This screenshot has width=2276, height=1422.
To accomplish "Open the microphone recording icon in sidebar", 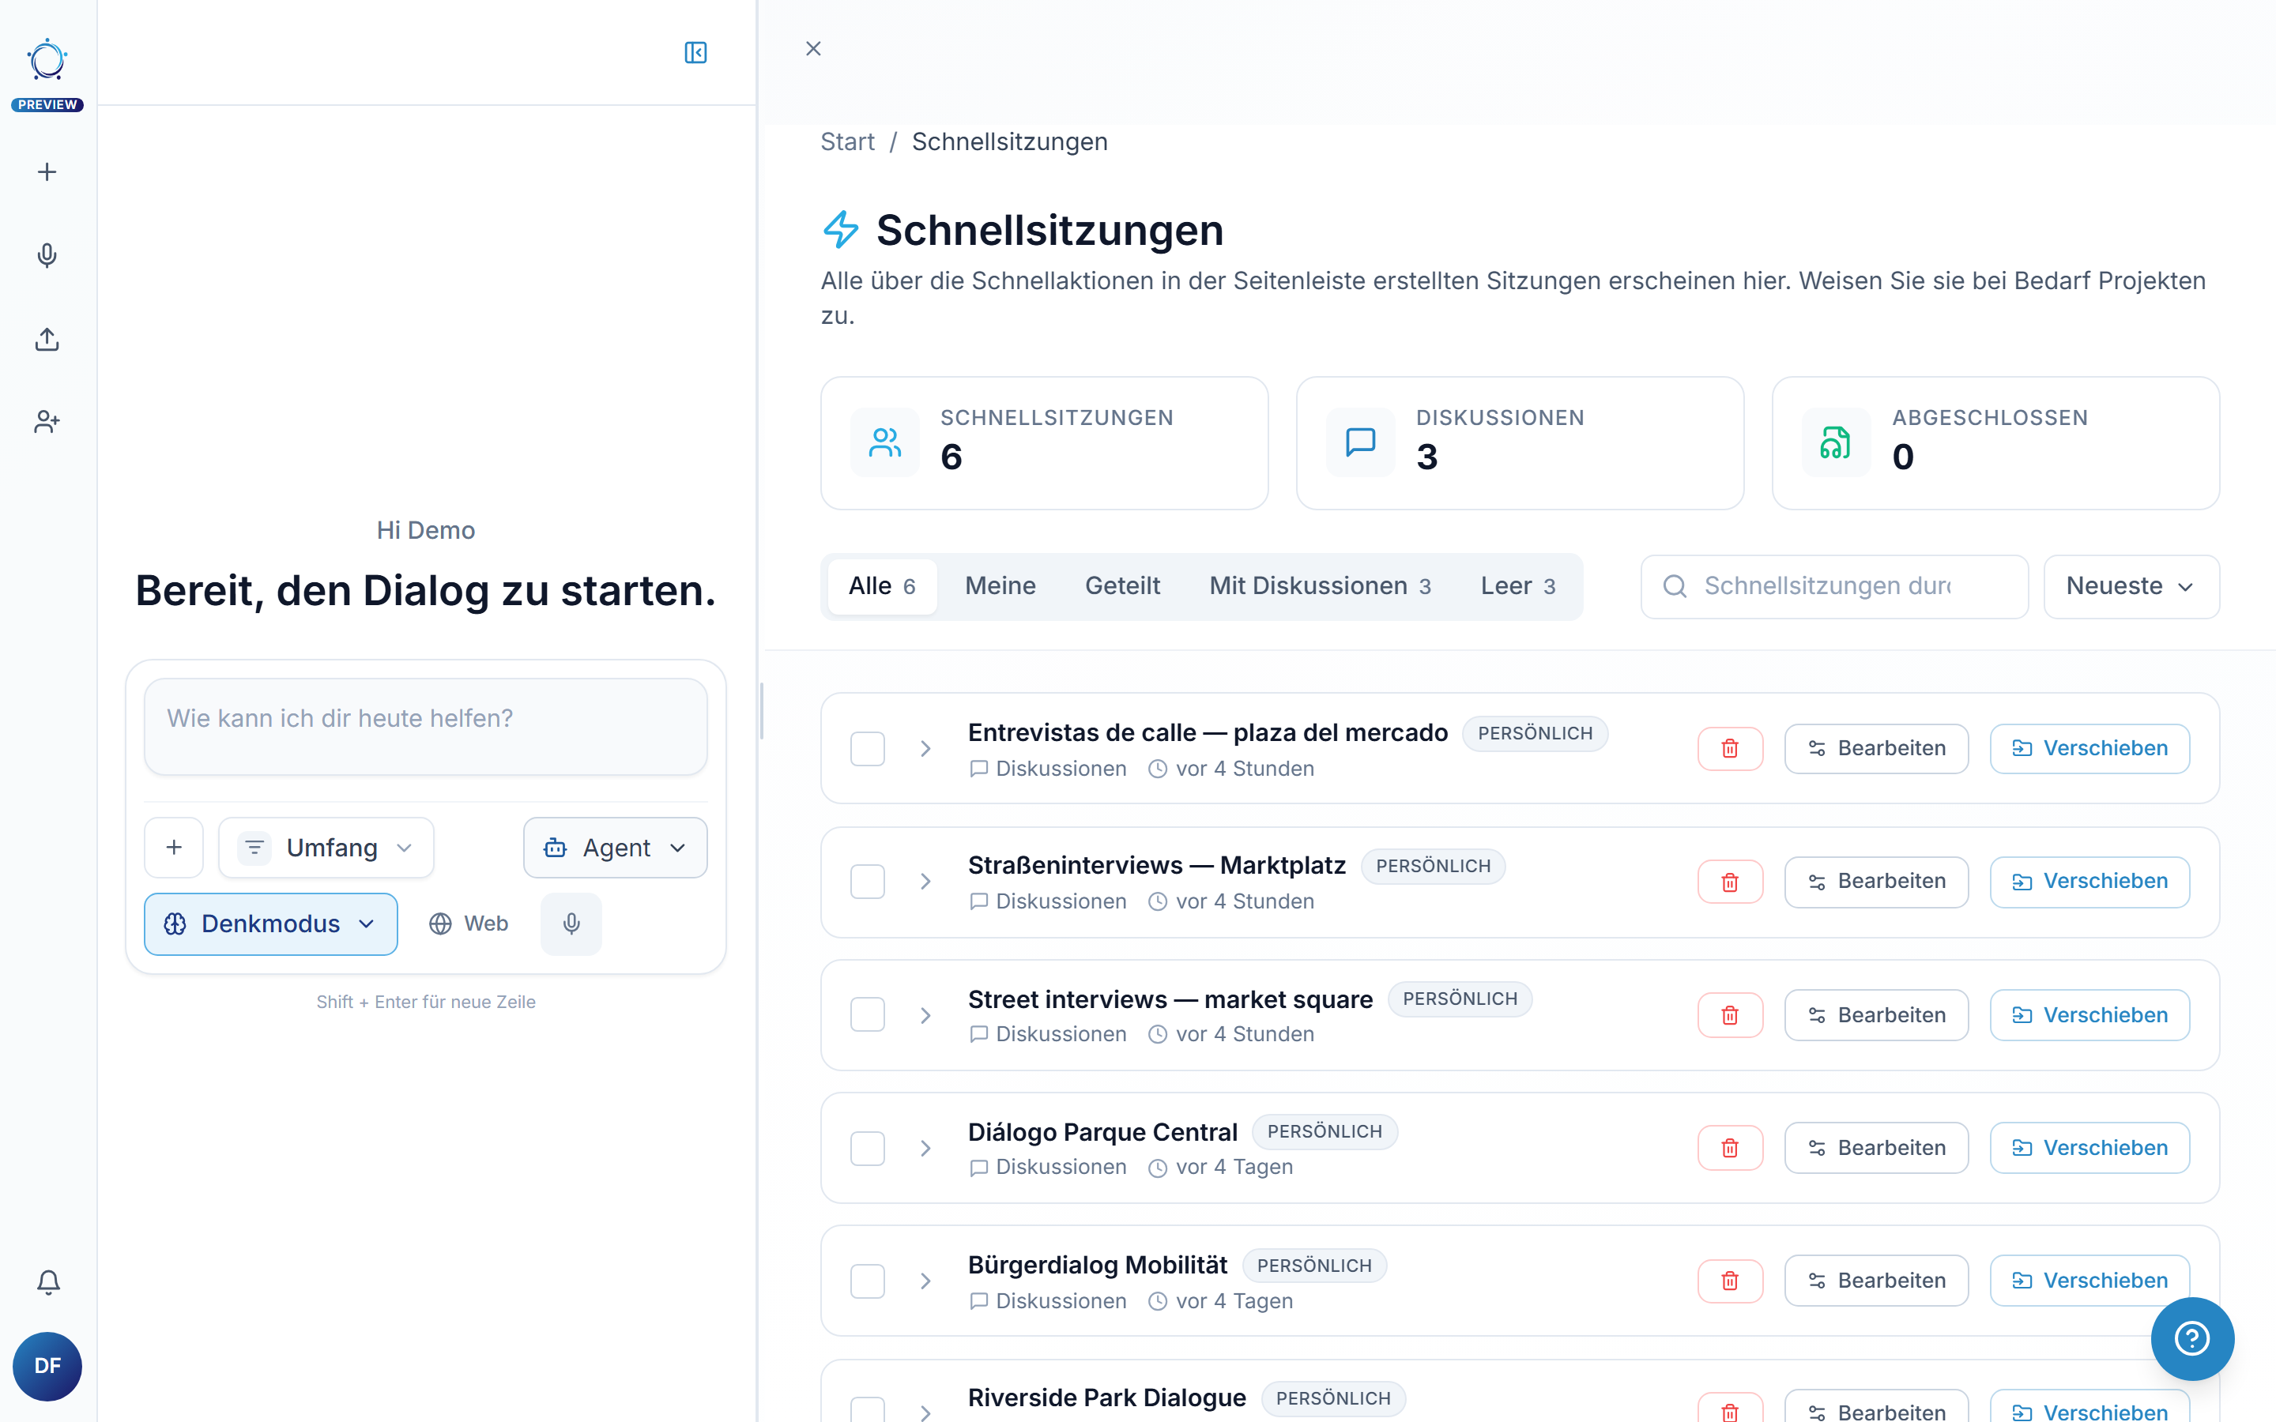I will [x=47, y=255].
